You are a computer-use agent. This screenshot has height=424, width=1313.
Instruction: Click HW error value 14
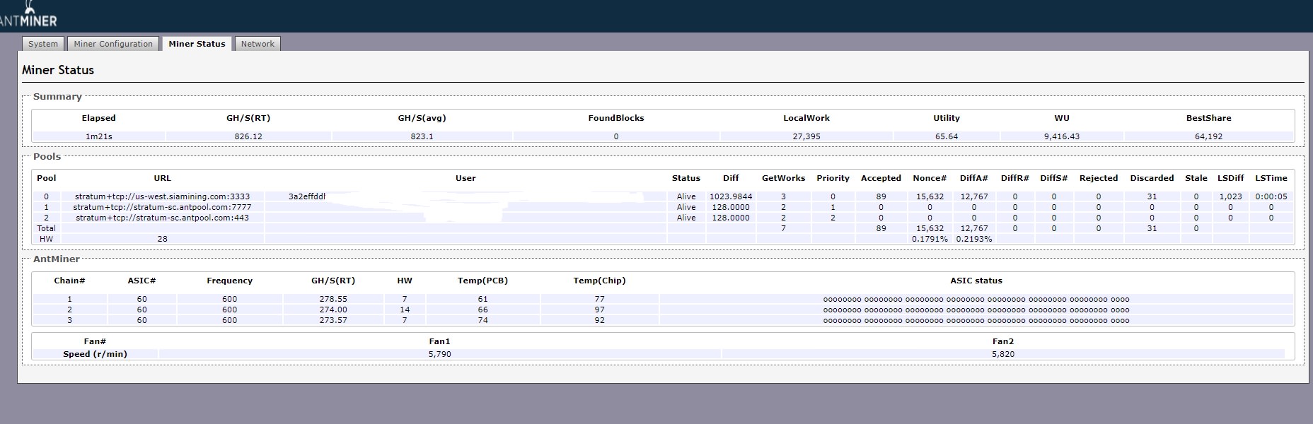click(405, 310)
